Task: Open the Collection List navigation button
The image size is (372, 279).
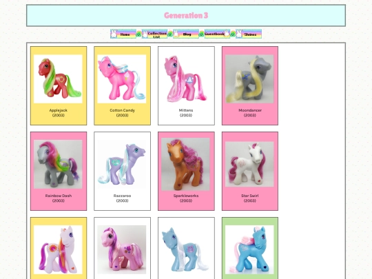Action: 154,34
